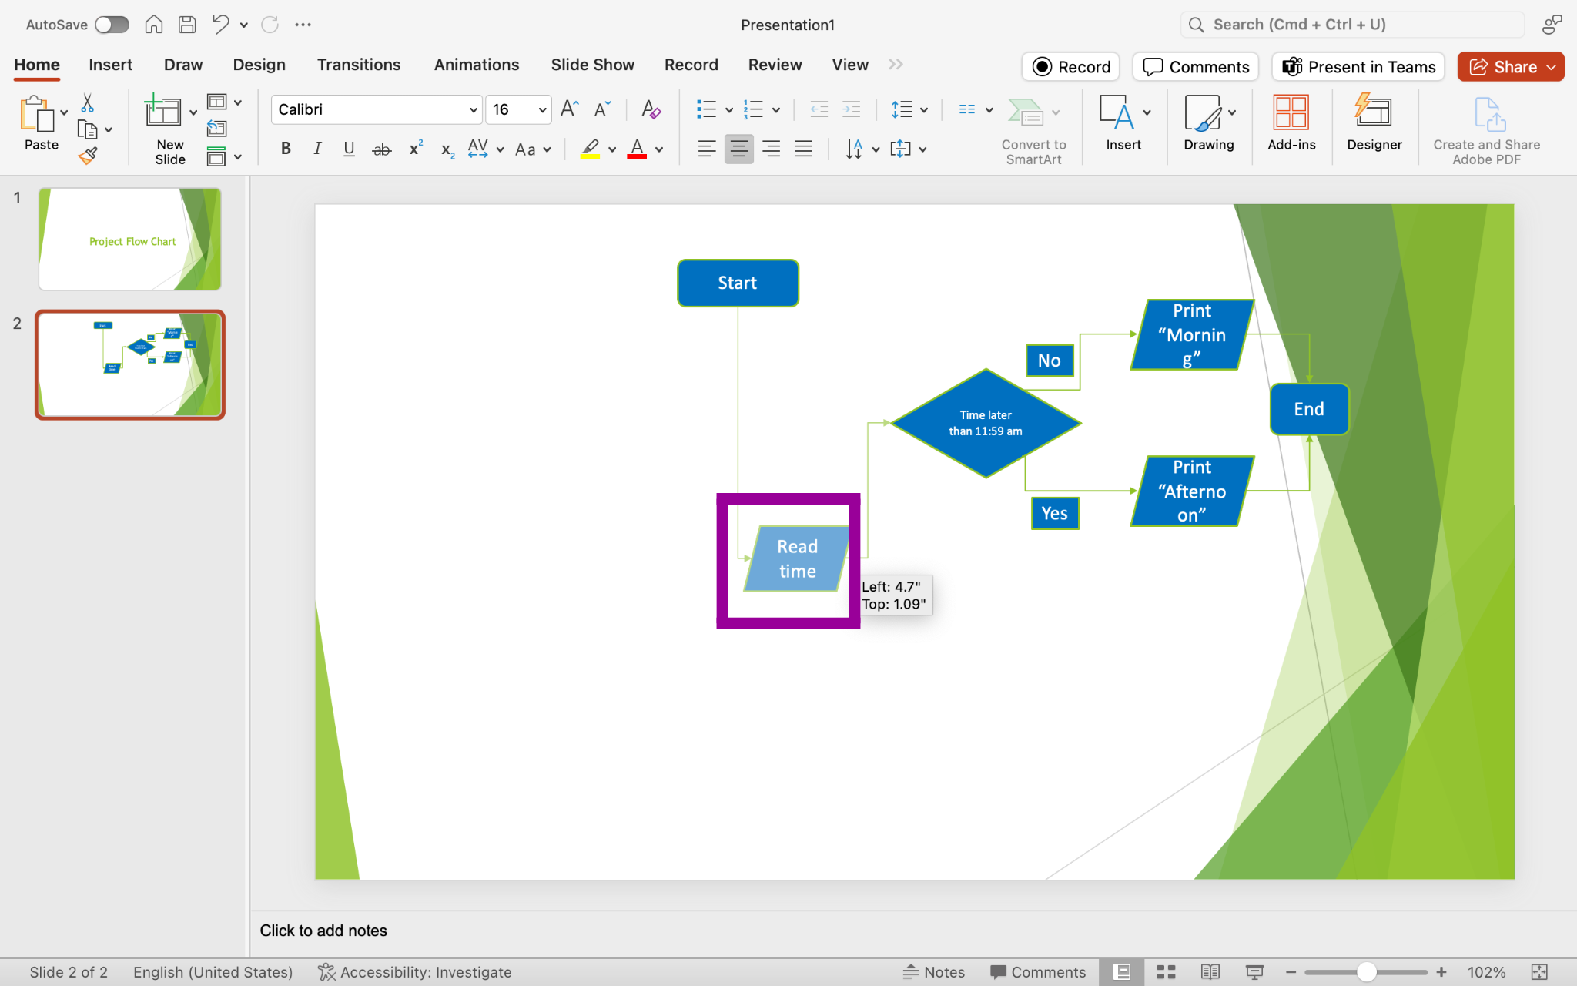
Task: Click the Redo icon
Action: pos(270,25)
